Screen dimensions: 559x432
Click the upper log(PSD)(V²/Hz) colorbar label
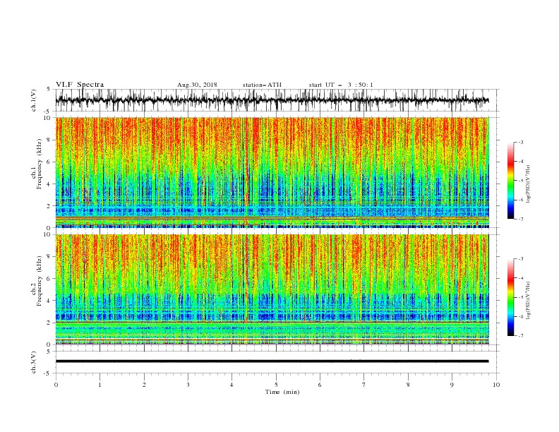[x=528, y=184]
